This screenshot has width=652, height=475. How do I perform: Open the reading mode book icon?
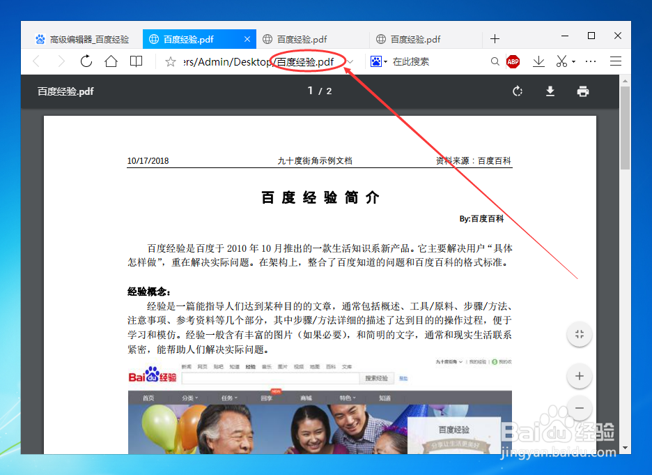[x=136, y=61]
